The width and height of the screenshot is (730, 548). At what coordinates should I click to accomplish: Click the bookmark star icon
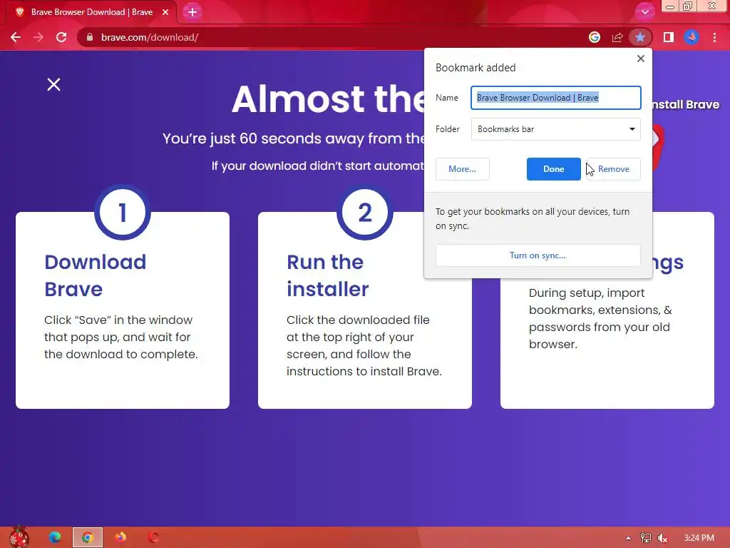coord(640,37)
